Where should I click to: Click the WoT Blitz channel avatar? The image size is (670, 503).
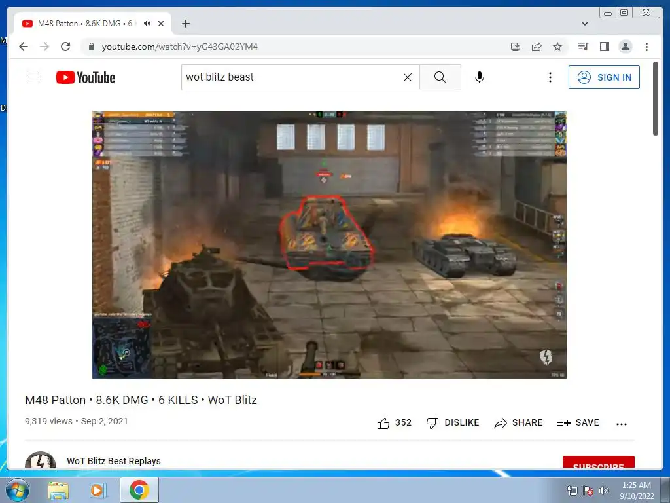(x=41, y=460)
